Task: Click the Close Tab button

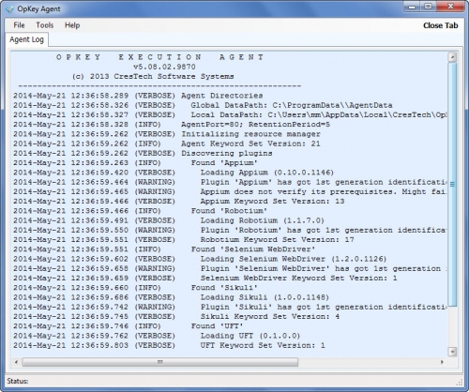Action: point(440,25)
